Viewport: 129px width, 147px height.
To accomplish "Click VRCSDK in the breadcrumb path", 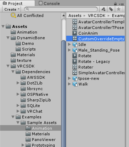I will click(x=96, y=16).
